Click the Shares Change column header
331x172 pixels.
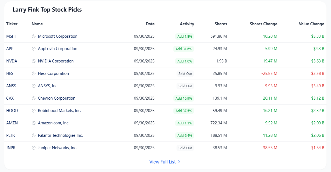pyautogui.click(x=263, y=24)
